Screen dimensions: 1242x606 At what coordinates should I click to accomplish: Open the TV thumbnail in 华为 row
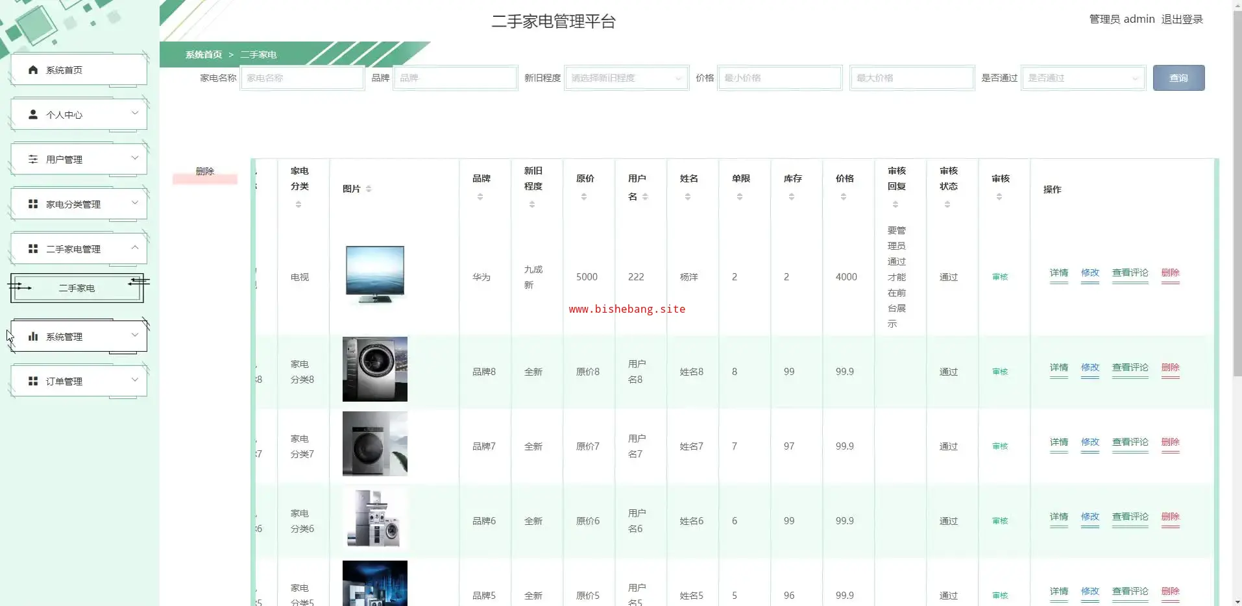click(x=375, y=275)
